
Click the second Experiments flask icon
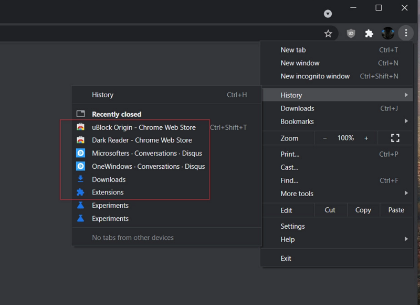pyautogui.click(x=81, y=218)
